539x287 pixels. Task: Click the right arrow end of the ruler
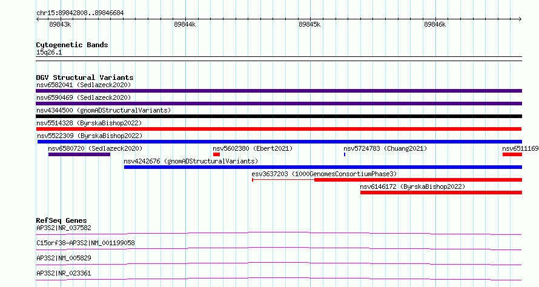pos(520,19)
